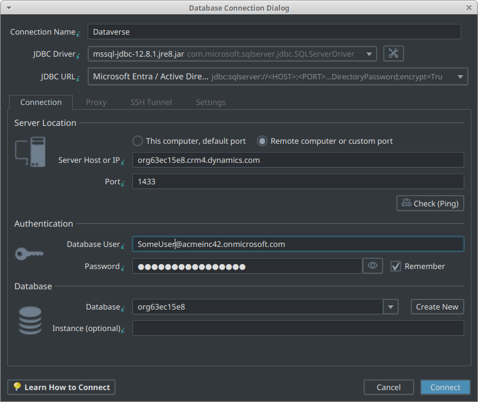Click info icon beside Password label
The height and width of the screenshot is (402, 478).
[x=123, y=268]
